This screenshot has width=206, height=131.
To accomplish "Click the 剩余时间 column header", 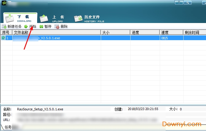I will click(192, 32).
